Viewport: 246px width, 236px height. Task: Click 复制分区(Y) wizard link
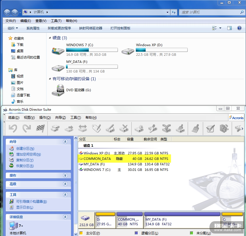(25, 160)
